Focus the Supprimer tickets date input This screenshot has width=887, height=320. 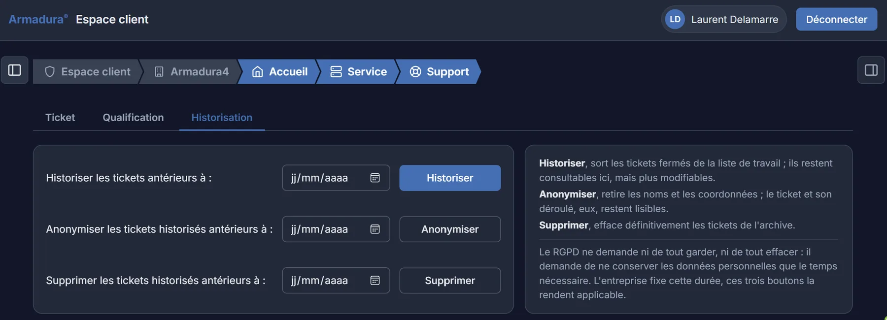[x=336, y=280]
